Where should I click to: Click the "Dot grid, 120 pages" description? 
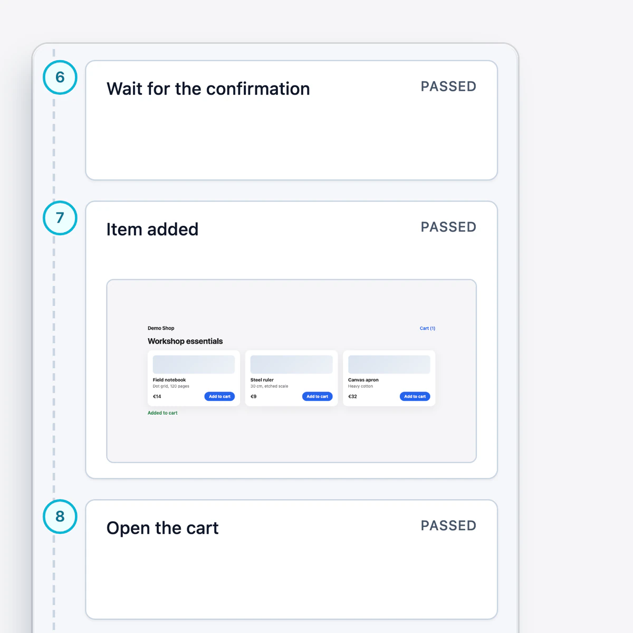[x=171, y=386]
